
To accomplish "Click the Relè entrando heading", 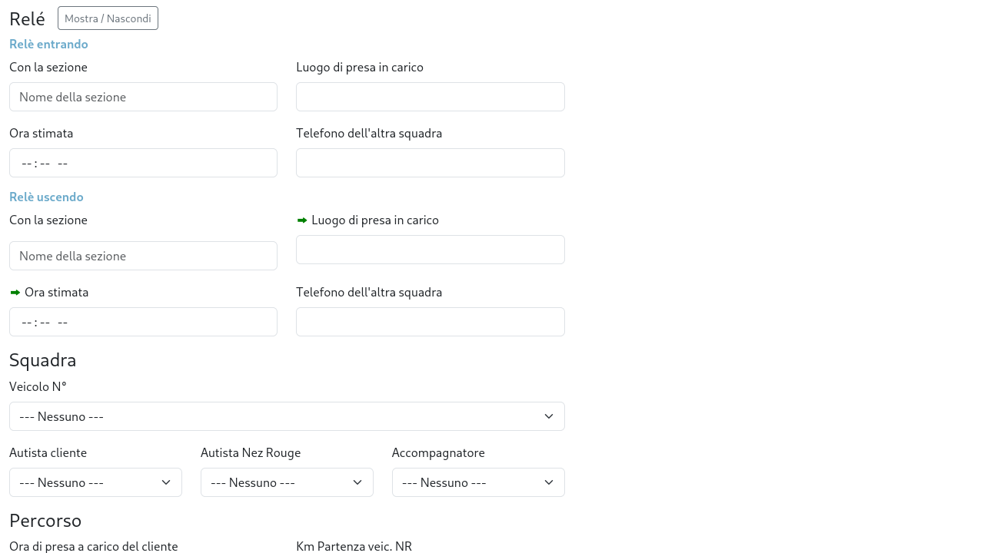I will [48, 45].
